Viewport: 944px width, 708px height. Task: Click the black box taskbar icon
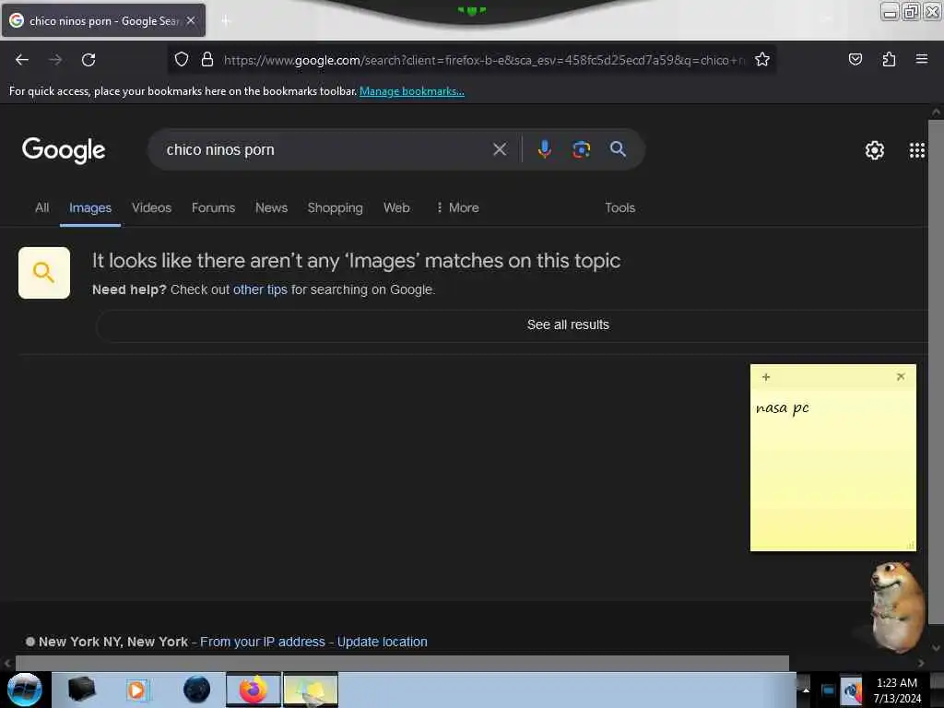click(x=81, y=690)
